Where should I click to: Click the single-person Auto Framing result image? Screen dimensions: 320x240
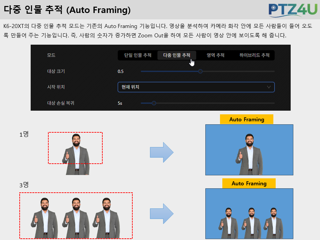pyautogui.click(x=249, y=150)
